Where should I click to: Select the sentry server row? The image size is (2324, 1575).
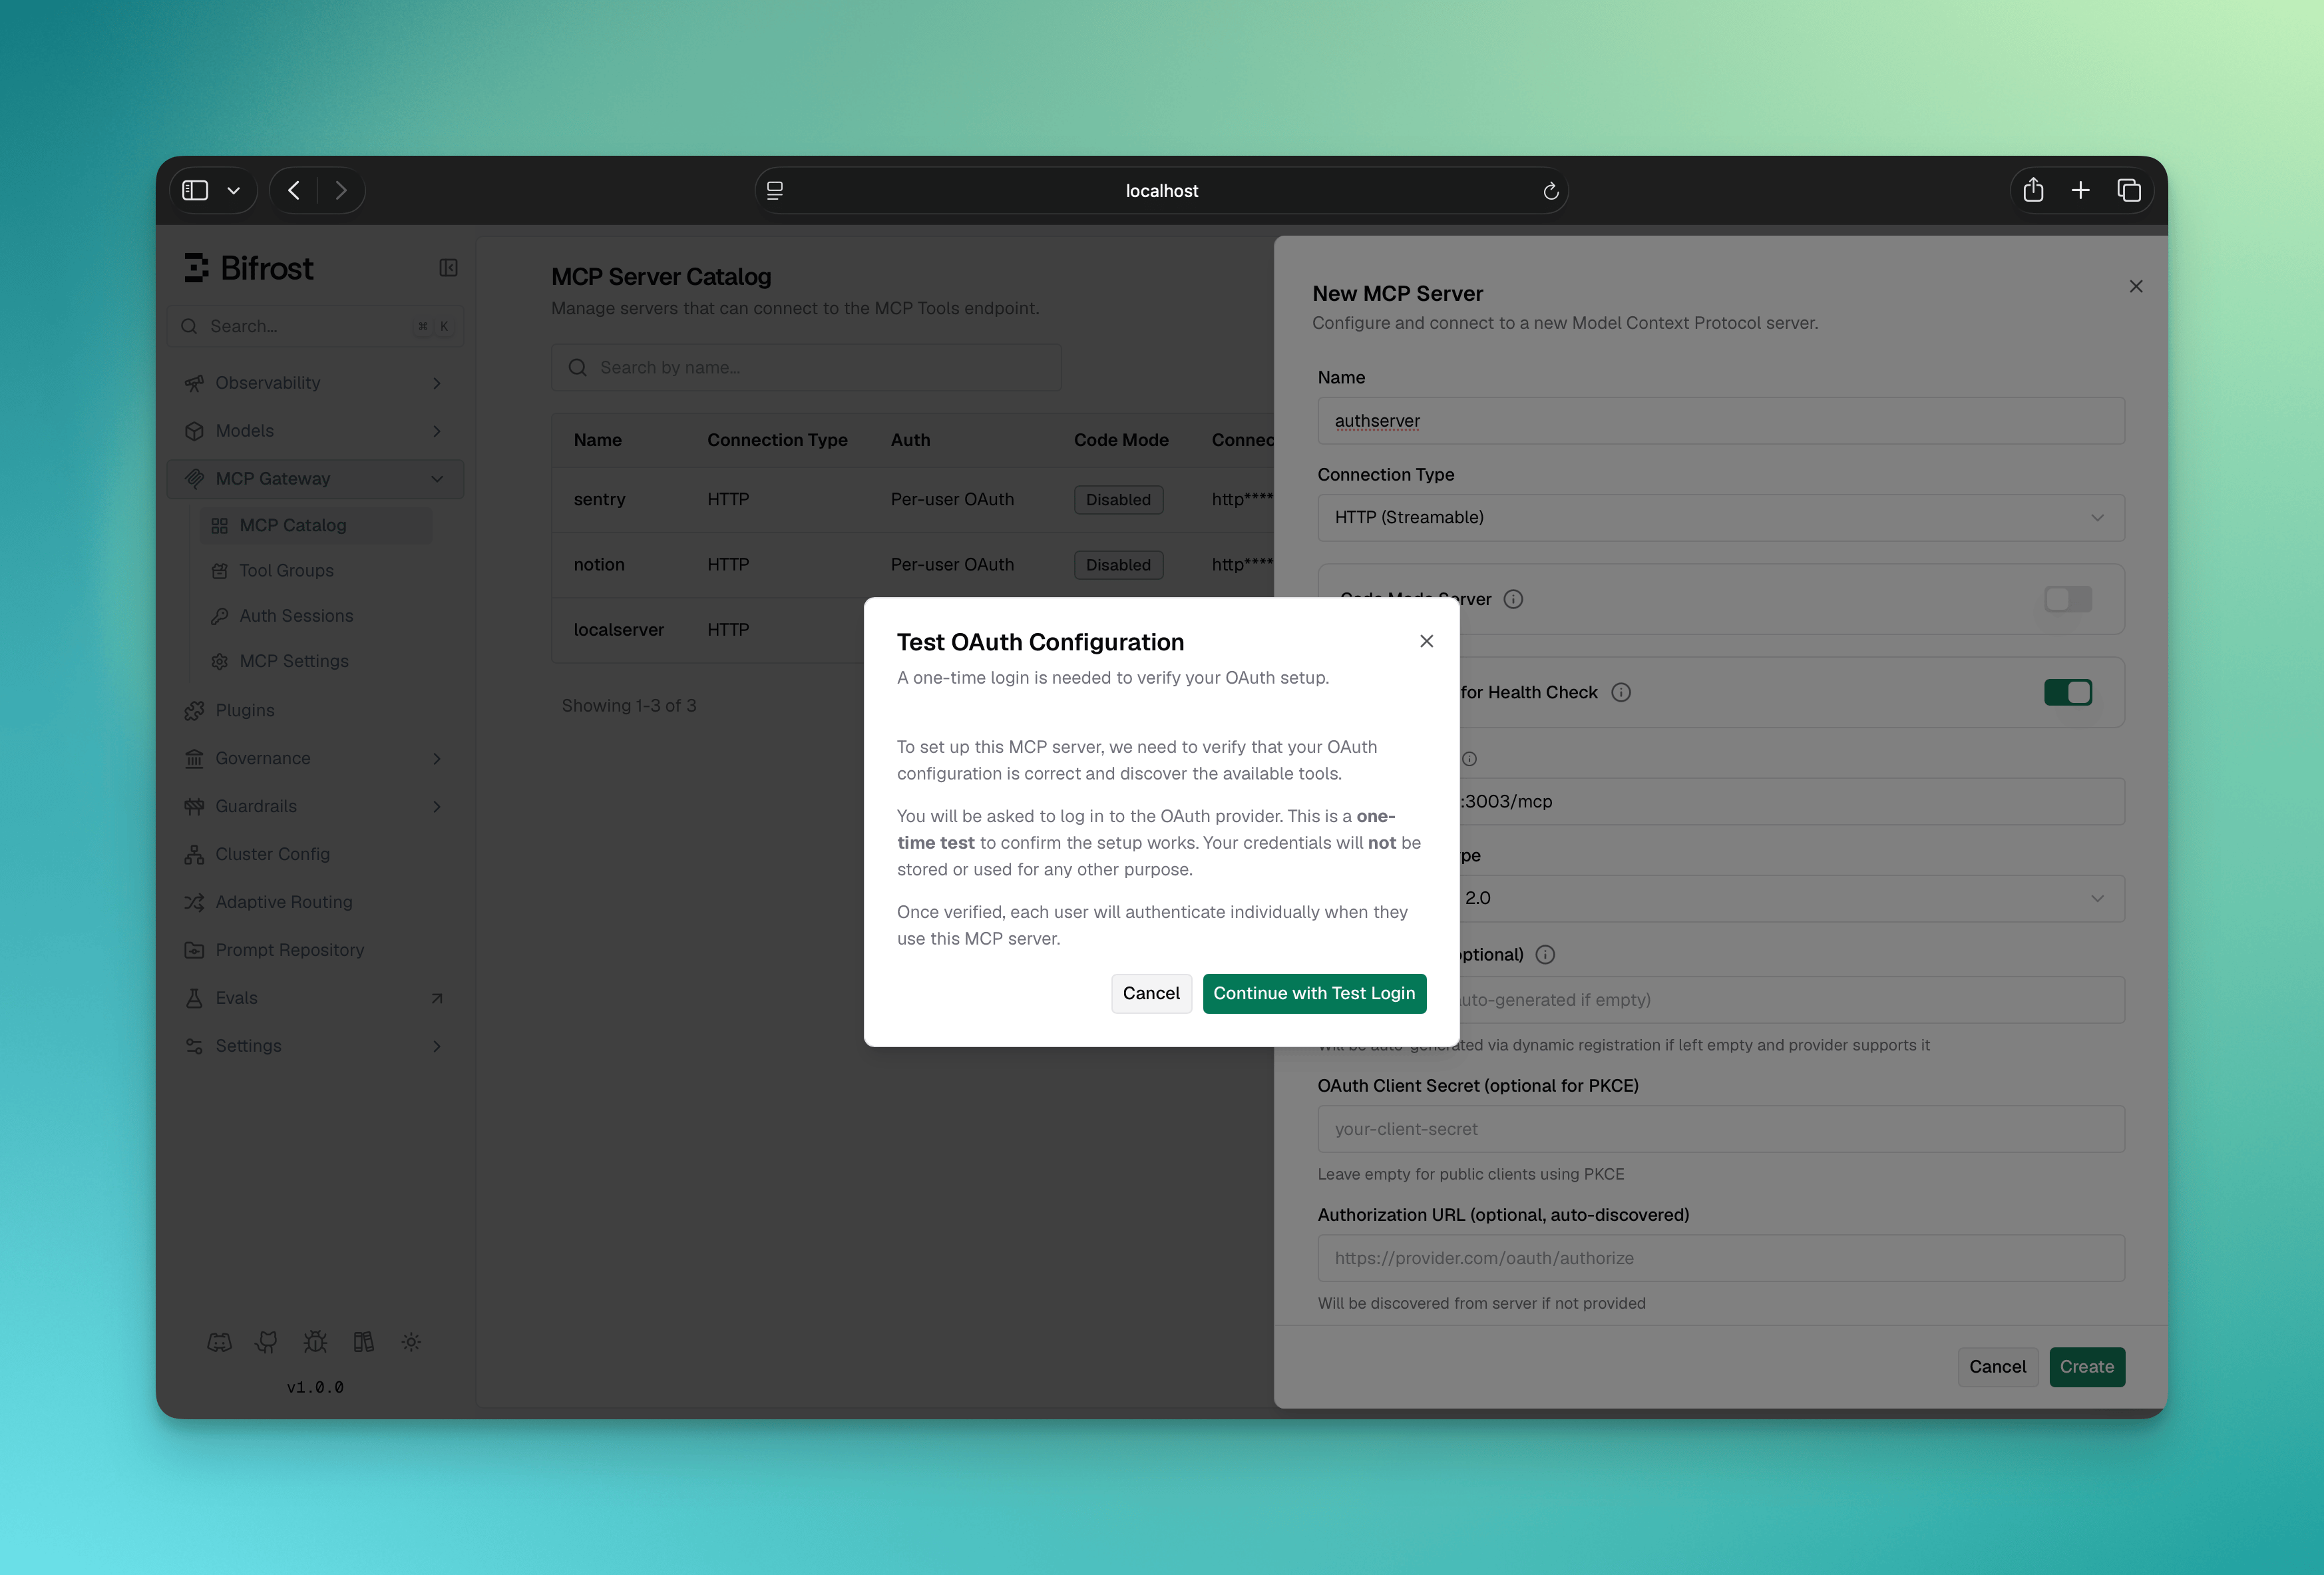(x=912, y=499)
